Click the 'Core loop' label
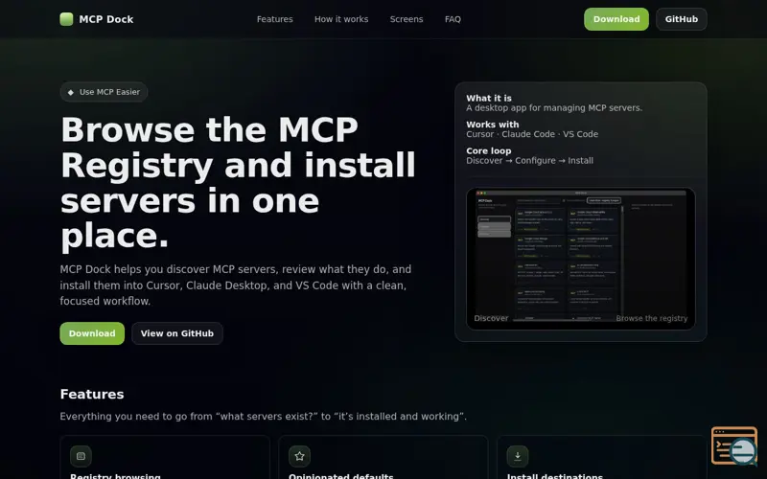The height and width of the screenshot is (479, 767). coord(489,151)
